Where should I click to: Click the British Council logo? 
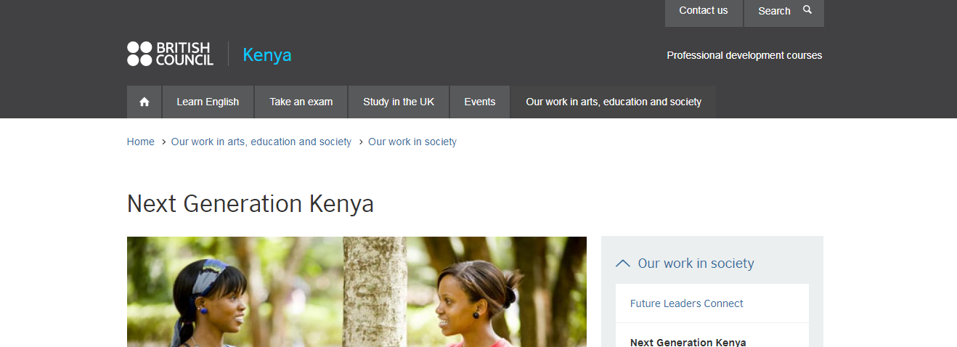point(171,54)
